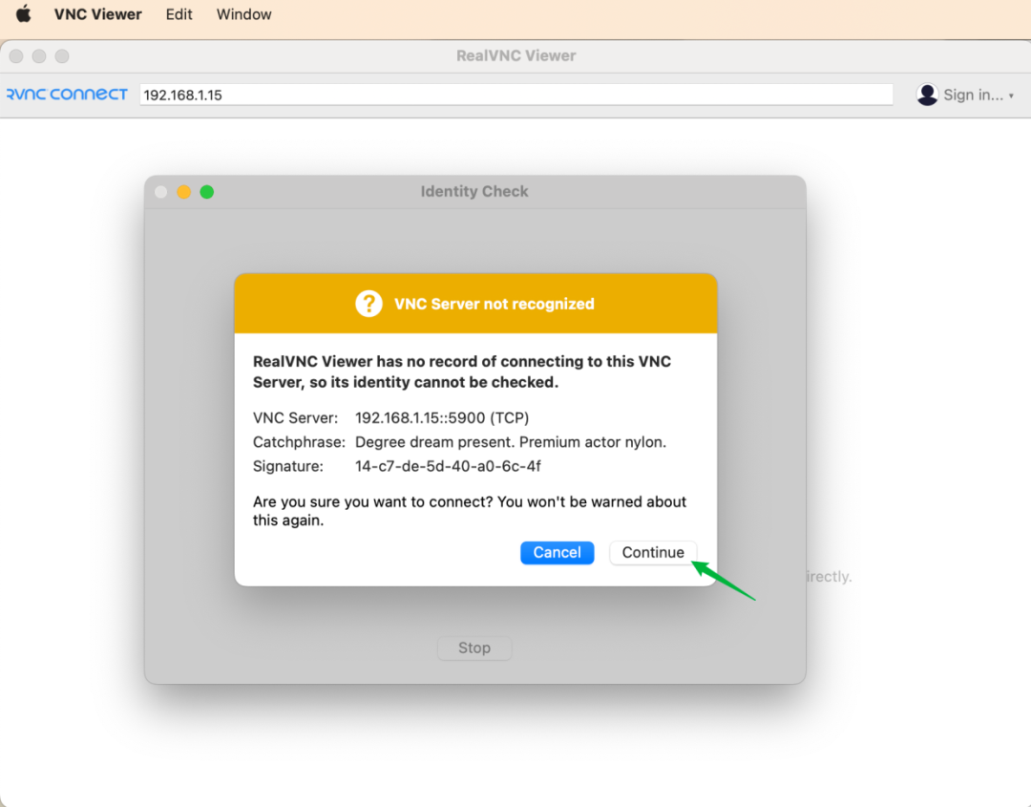Click the 'VNC Server:' field label
Image resolution: width=1031 pixels, height=807 pixels.
click(x=295, y=417)
